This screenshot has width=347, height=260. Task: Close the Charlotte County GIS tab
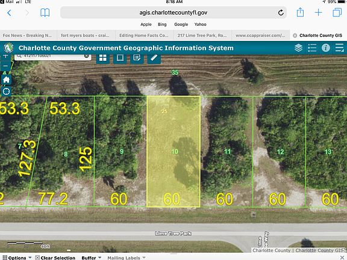pos(295,36)
